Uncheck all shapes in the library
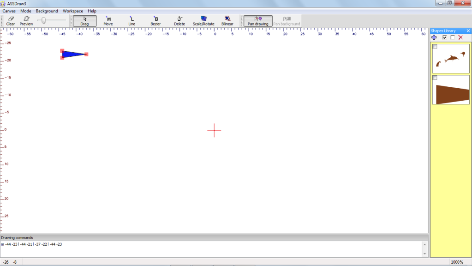 coord(453,37)
